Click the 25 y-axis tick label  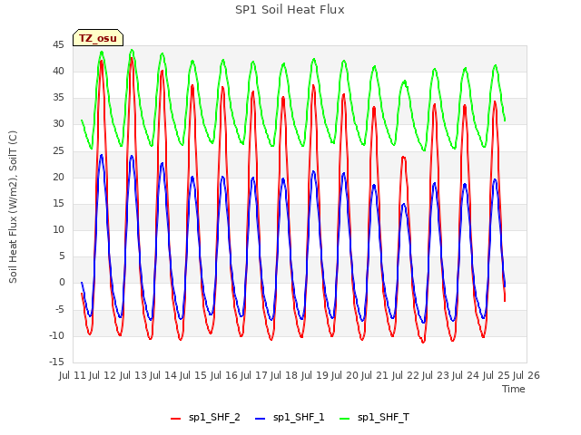point(58,151)
